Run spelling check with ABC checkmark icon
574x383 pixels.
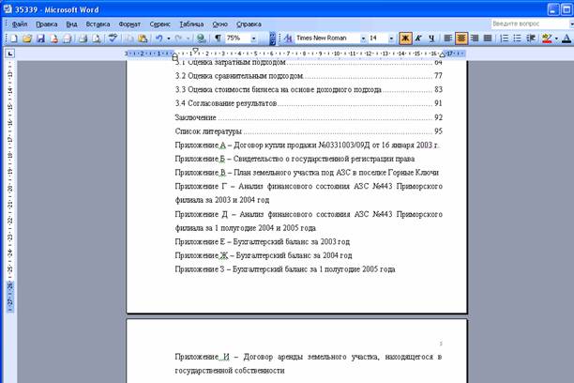point(113,38)
